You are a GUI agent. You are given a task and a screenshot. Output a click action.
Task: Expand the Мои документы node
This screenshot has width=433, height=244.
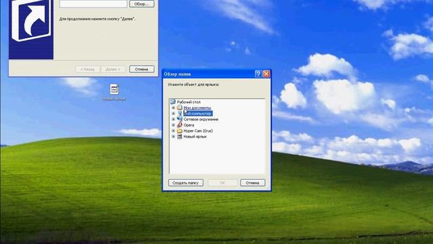173,108
